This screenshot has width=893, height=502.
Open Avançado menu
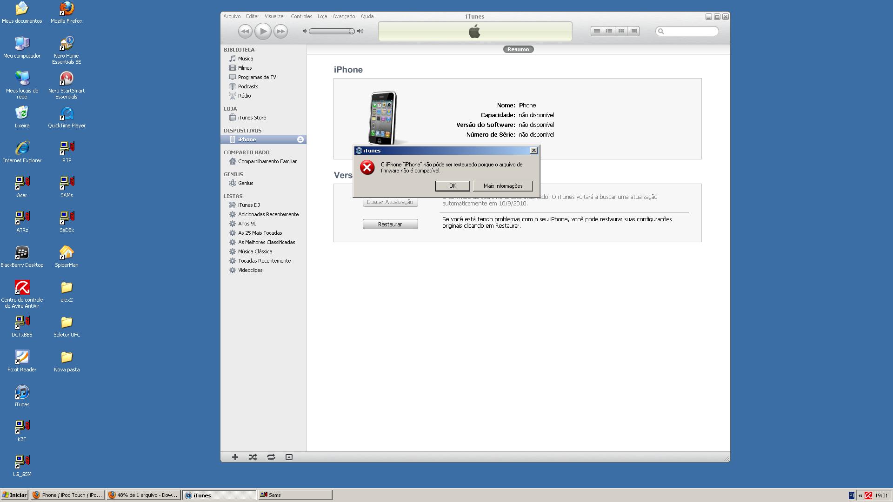click(x=344, y=16)
